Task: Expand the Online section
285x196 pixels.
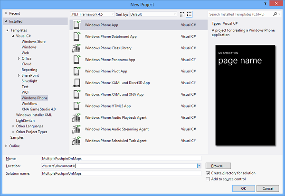Action: pyautogui.click(x=6, y=146)
